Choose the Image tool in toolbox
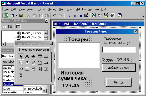146x96 pixels. click(x=46, y=69)
